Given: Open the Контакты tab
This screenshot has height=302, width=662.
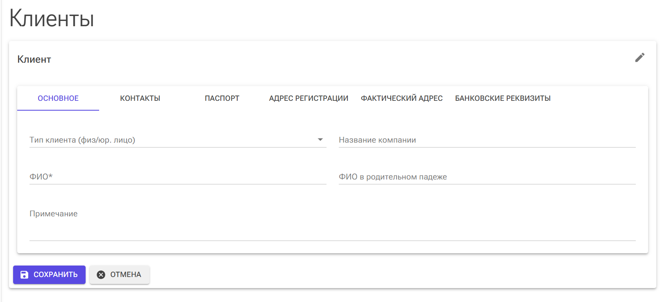Looking at the screenshot, I should tap(140, 98).
